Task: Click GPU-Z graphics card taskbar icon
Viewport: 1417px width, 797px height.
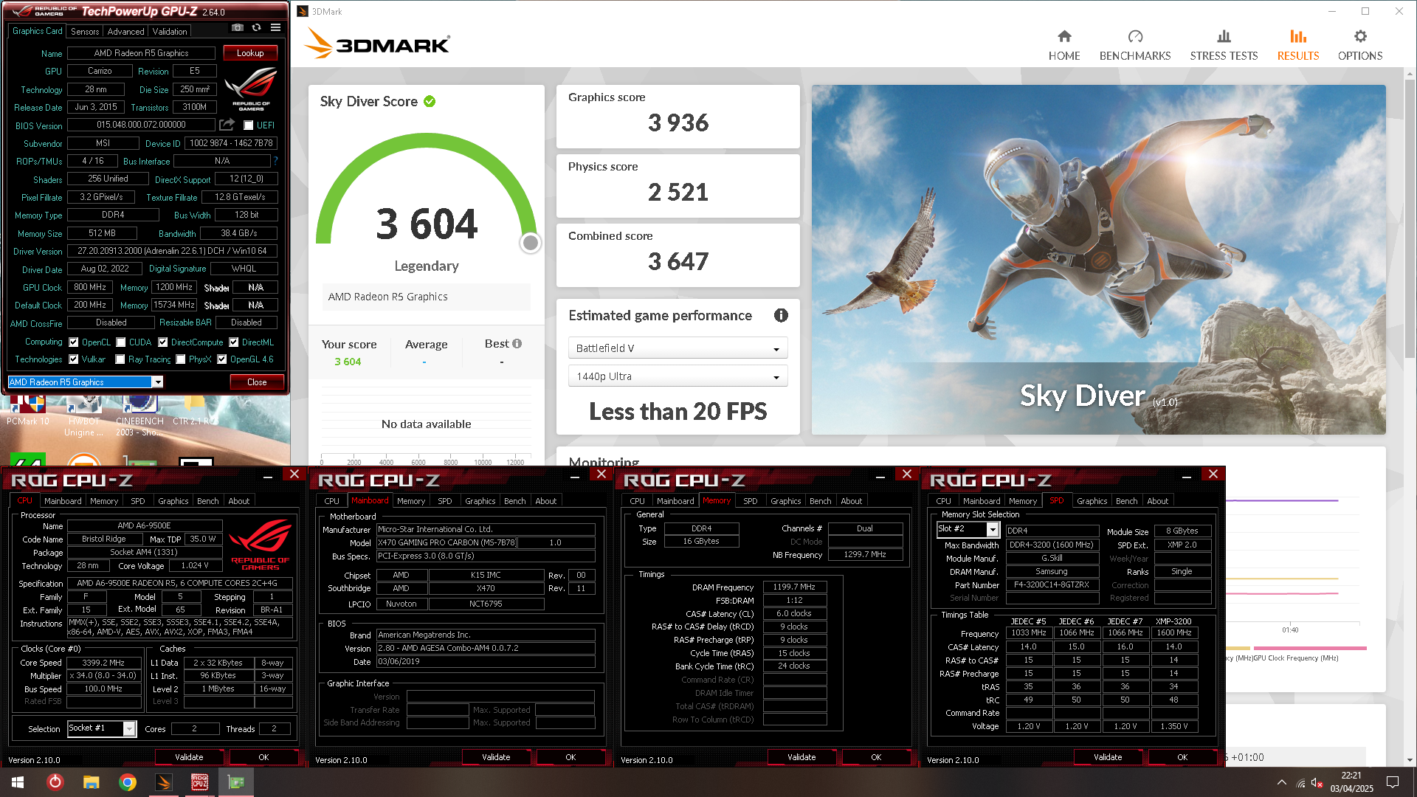Action: 236,782
